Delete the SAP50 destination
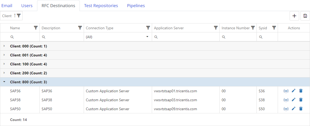310x126 pixels. 301,109
